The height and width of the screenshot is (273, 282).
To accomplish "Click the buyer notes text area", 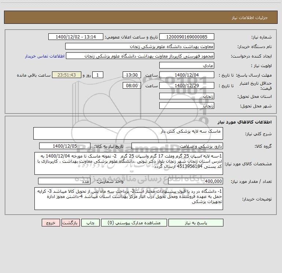I will tap(129, 199).
